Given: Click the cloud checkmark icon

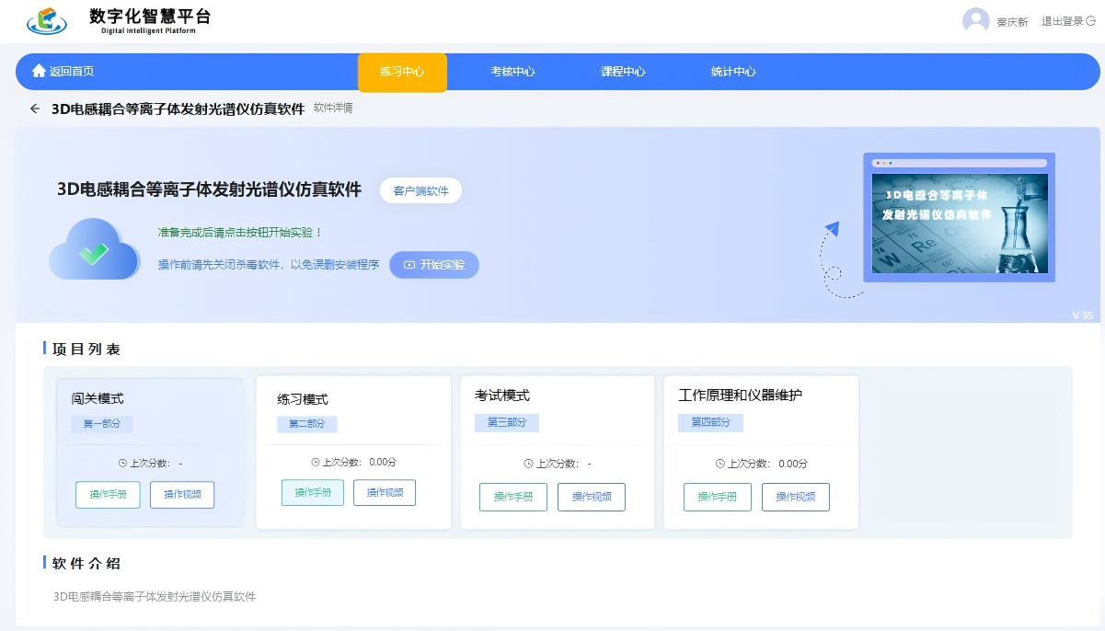Looking at the screenshot, I should [x=94, y=251].
